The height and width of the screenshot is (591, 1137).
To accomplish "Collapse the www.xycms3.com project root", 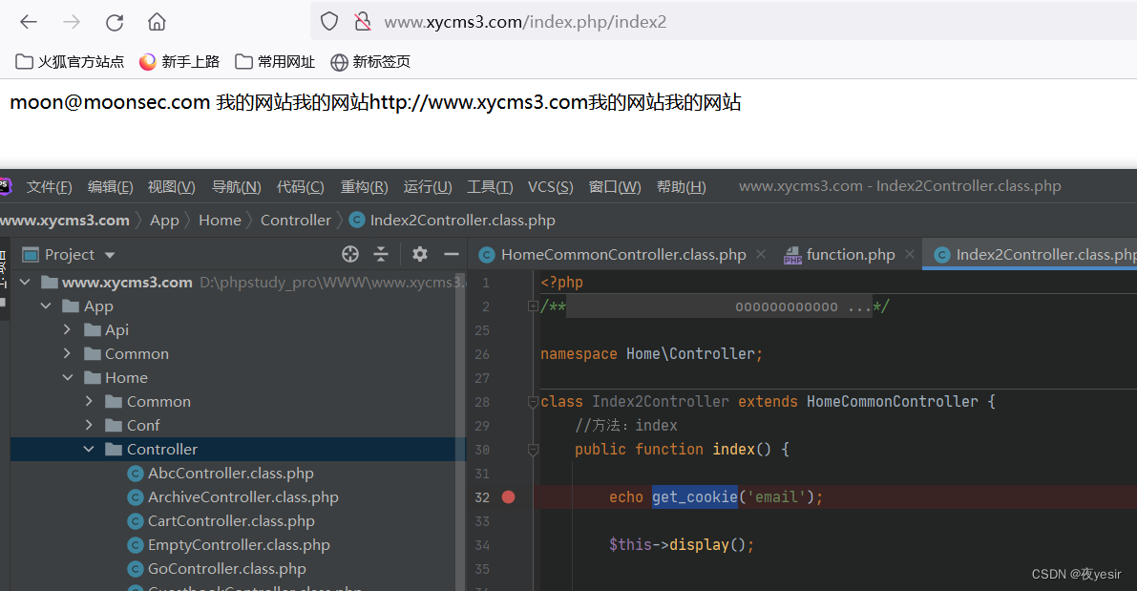I will coord(26,282).
